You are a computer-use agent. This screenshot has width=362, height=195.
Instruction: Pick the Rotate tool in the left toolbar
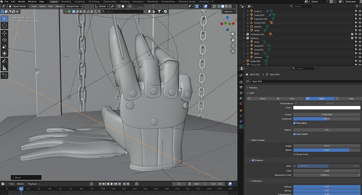pos(4,40)
